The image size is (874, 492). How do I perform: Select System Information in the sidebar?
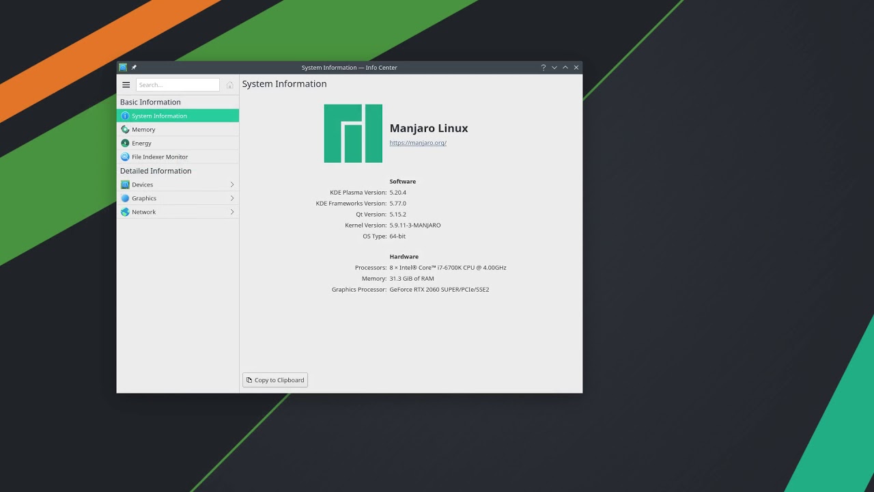(178, 115)
